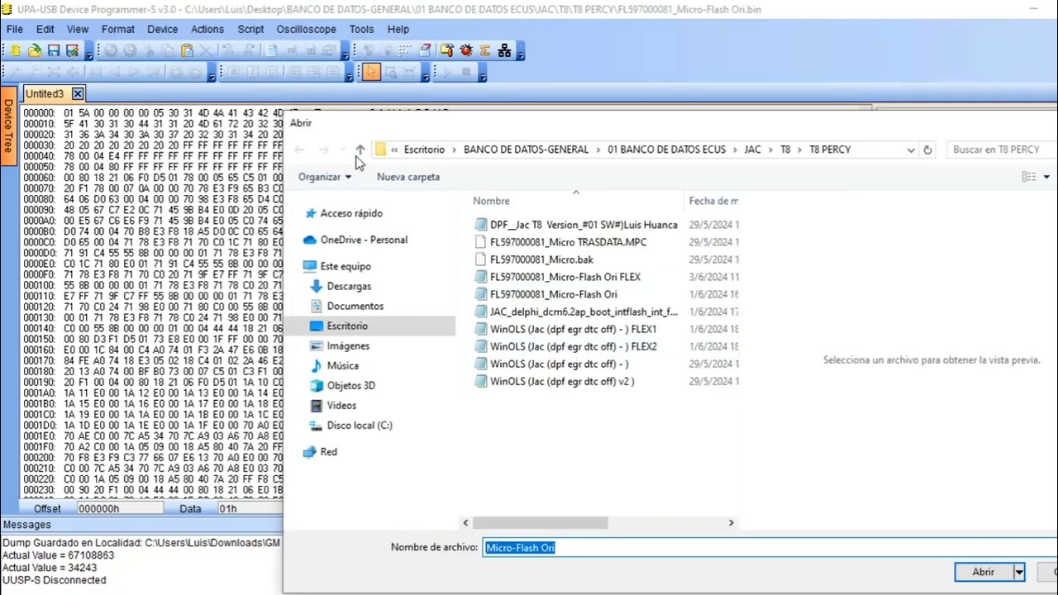The height and width of the screenshot is (595, 1058).
Task: Open the Script menu
Action: point(250,29)
